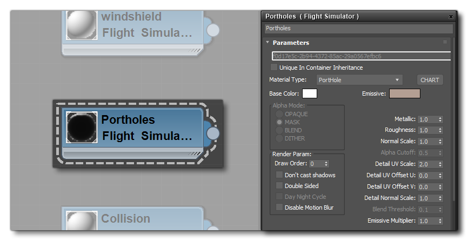Click the Metallic value field

pos(427,119)
